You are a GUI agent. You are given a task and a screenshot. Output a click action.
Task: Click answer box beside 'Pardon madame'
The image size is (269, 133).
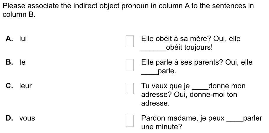tap(129, 121)
